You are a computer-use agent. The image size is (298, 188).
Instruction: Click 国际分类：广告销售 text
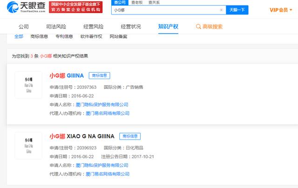pos(123,87)
